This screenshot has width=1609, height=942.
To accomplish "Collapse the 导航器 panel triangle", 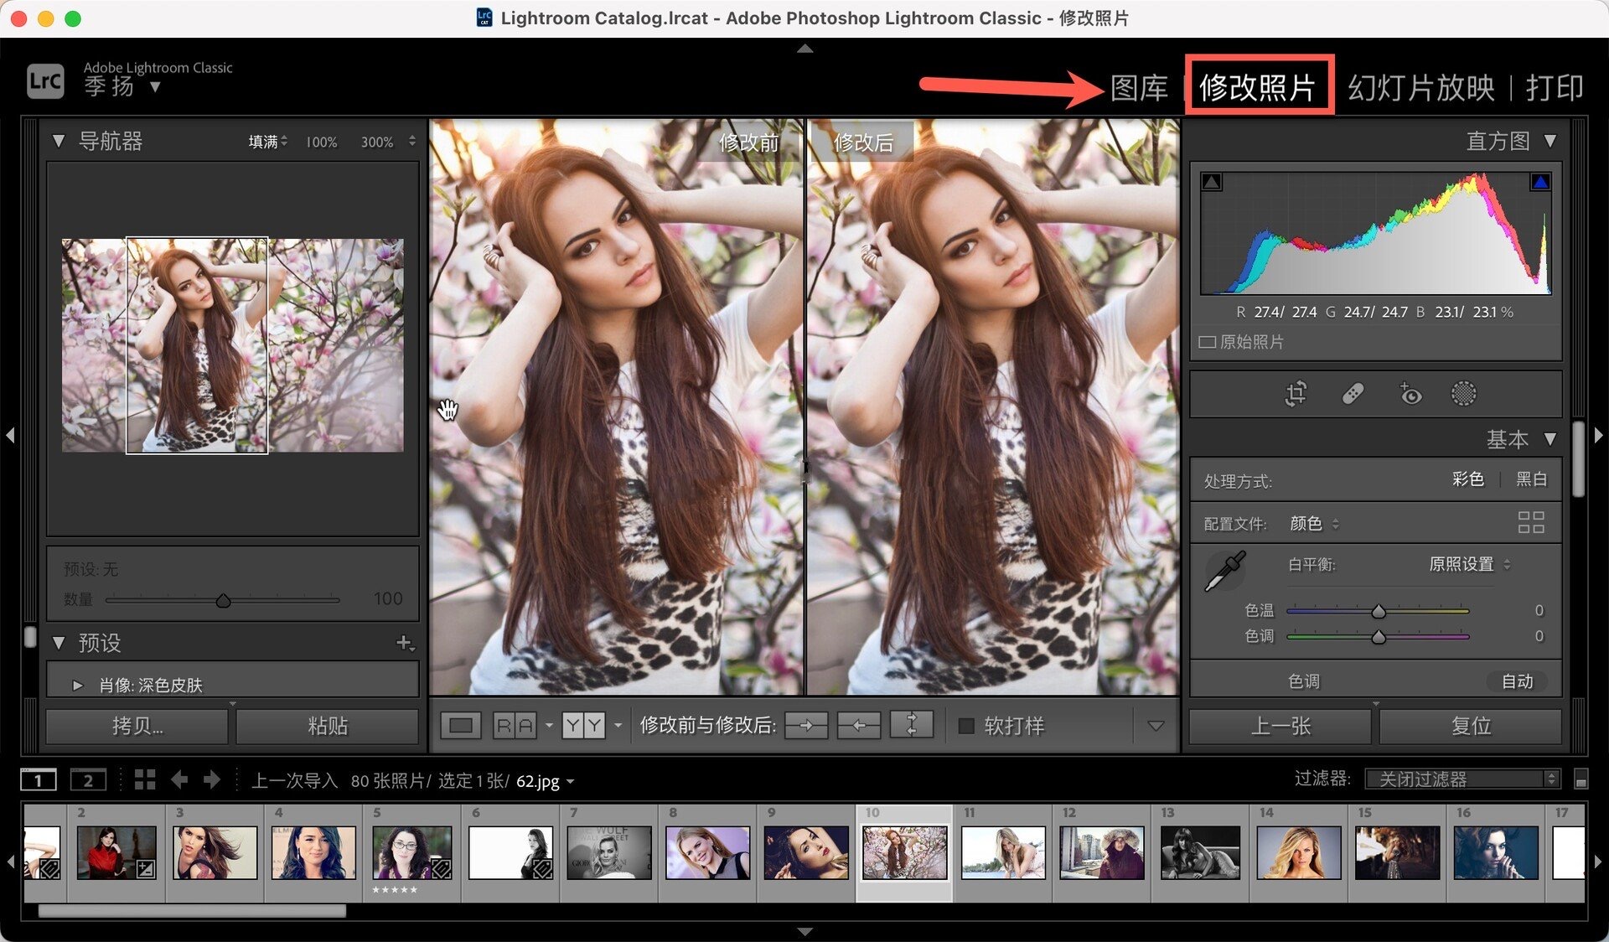I will 59,141.
